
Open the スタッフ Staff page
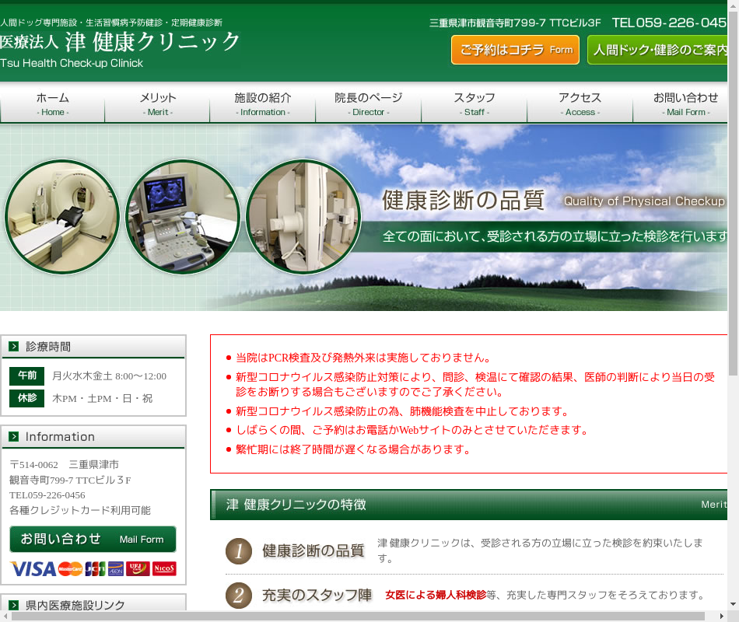(474, 104)
